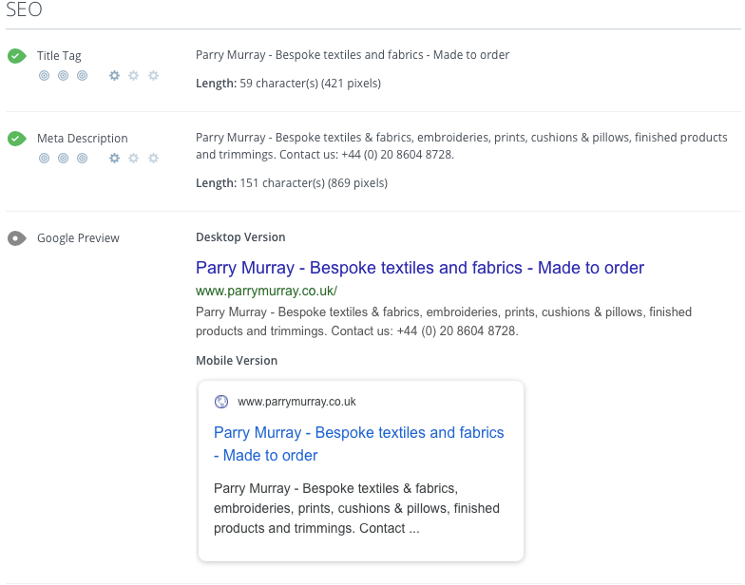745x585 pixels.
Task: Click first gear icon under Title Tag
Action: (114, 76)
